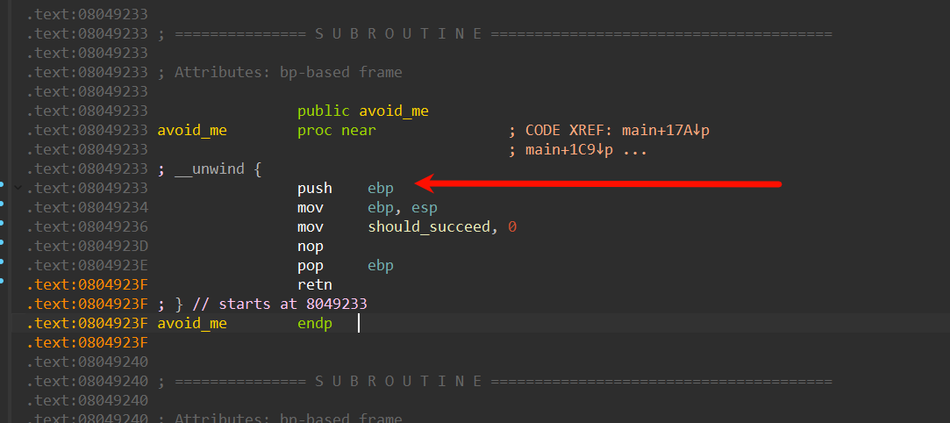Toggle breakpoint dot on the retn line
This screenshot has height=423, width=950.
pos(2,281)
